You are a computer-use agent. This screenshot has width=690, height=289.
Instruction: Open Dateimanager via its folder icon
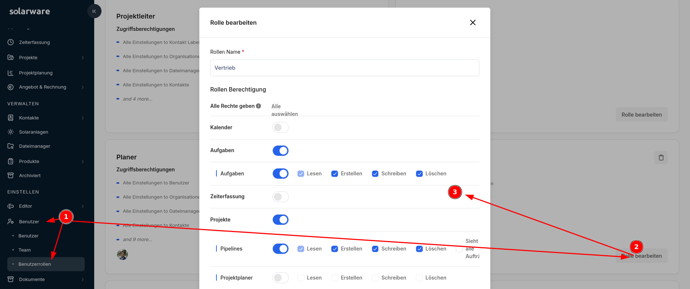pos(11,146)
